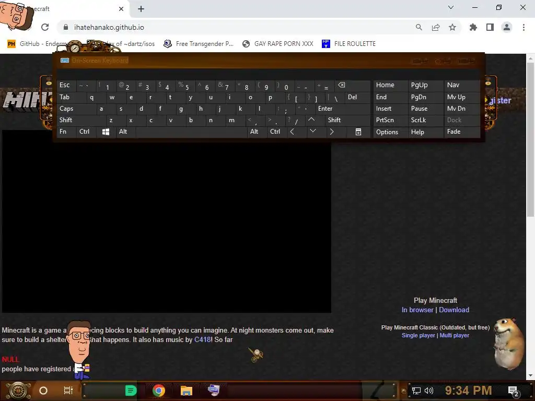The image size is (535, 401).
Task: Tap the PrtScn key
Action: coord(390,120)
